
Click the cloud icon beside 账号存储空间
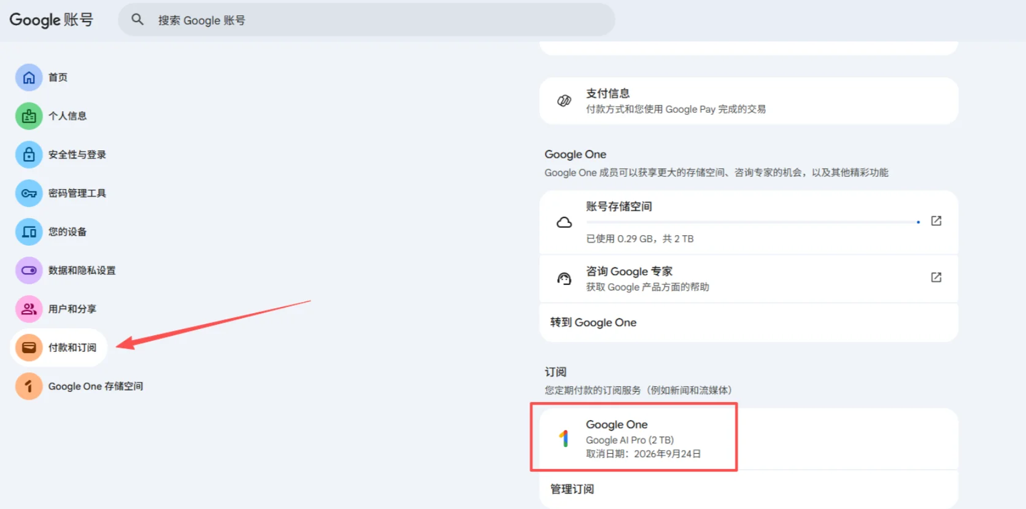(x=564, y=222)
